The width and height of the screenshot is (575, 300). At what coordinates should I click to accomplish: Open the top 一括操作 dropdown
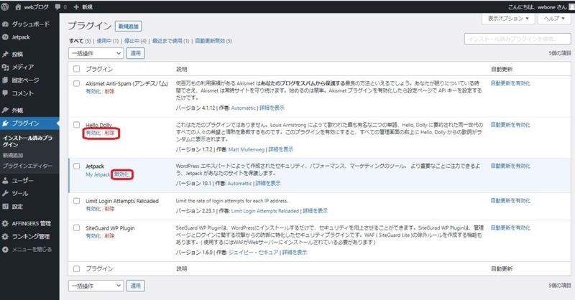pyautogui.click(x=96, y=53)
